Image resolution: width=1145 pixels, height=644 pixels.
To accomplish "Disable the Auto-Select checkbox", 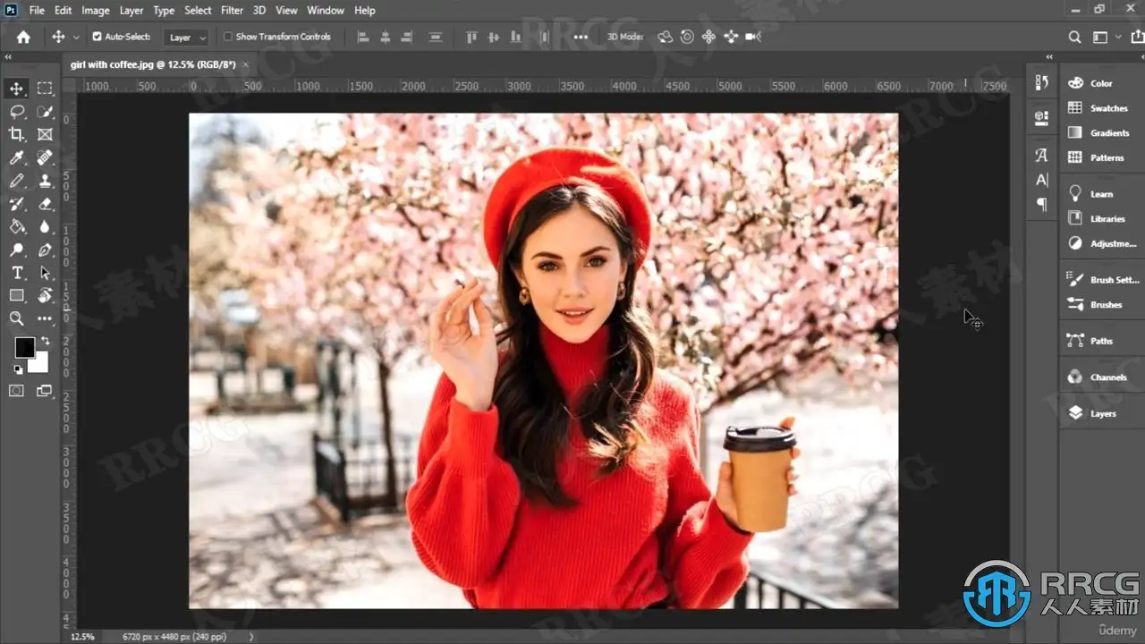I will [x=98, y=37].
